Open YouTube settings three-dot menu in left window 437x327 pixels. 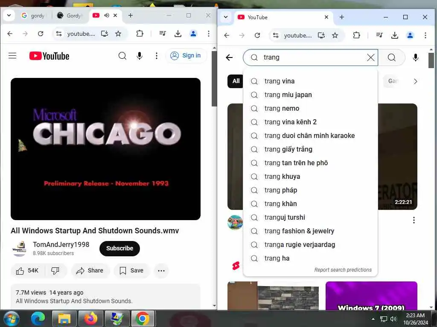(157, 56)
